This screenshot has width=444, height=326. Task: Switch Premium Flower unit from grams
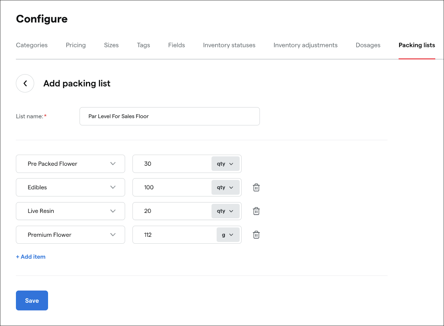coord(228,235)
